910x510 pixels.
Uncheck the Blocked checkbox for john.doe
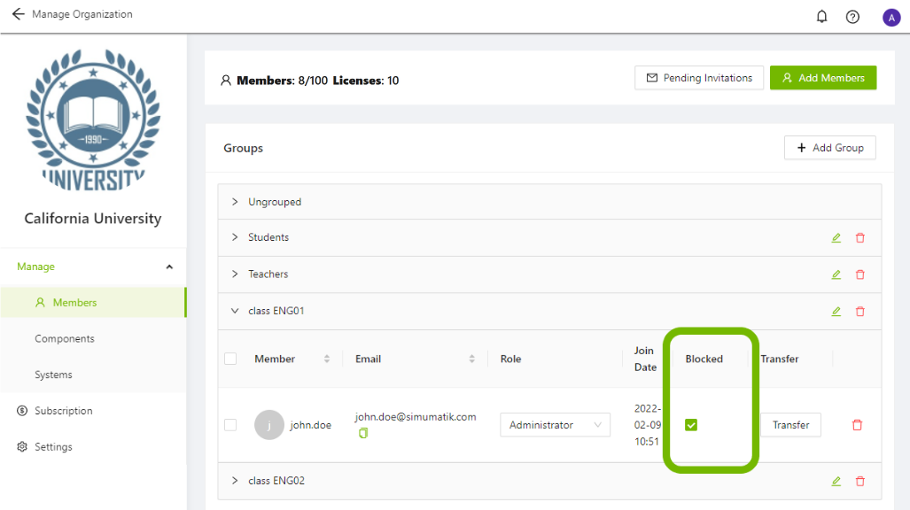coord(691,425)
